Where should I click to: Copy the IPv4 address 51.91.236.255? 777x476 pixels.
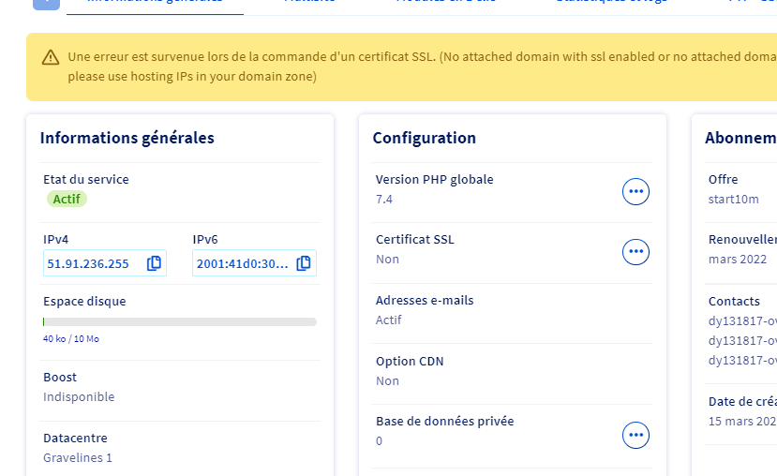point(155,263)
